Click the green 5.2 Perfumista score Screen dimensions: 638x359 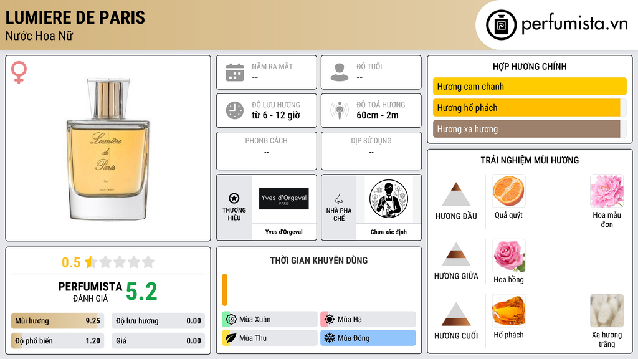(141, 292)
